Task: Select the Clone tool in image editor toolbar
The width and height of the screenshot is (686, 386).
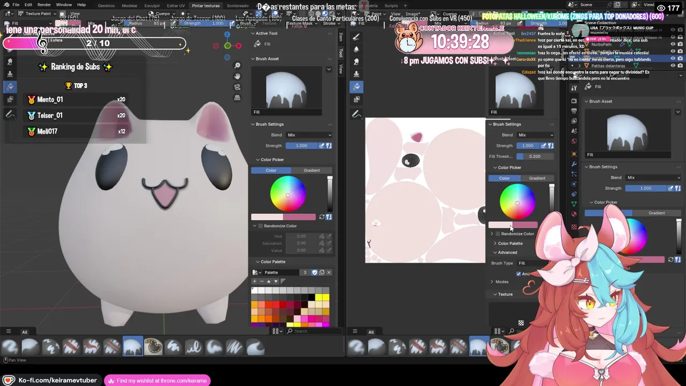Action: click(357, 74)
